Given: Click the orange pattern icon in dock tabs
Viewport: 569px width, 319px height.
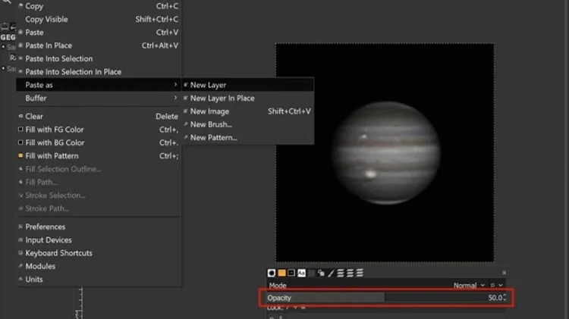Looking at the screenshot, I should [281, 273].
